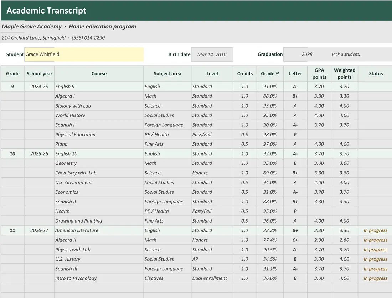Image resolution: width=392 pixels, height=298 pixels.
Task: Select the Credits column header
Action: point(245,74)
